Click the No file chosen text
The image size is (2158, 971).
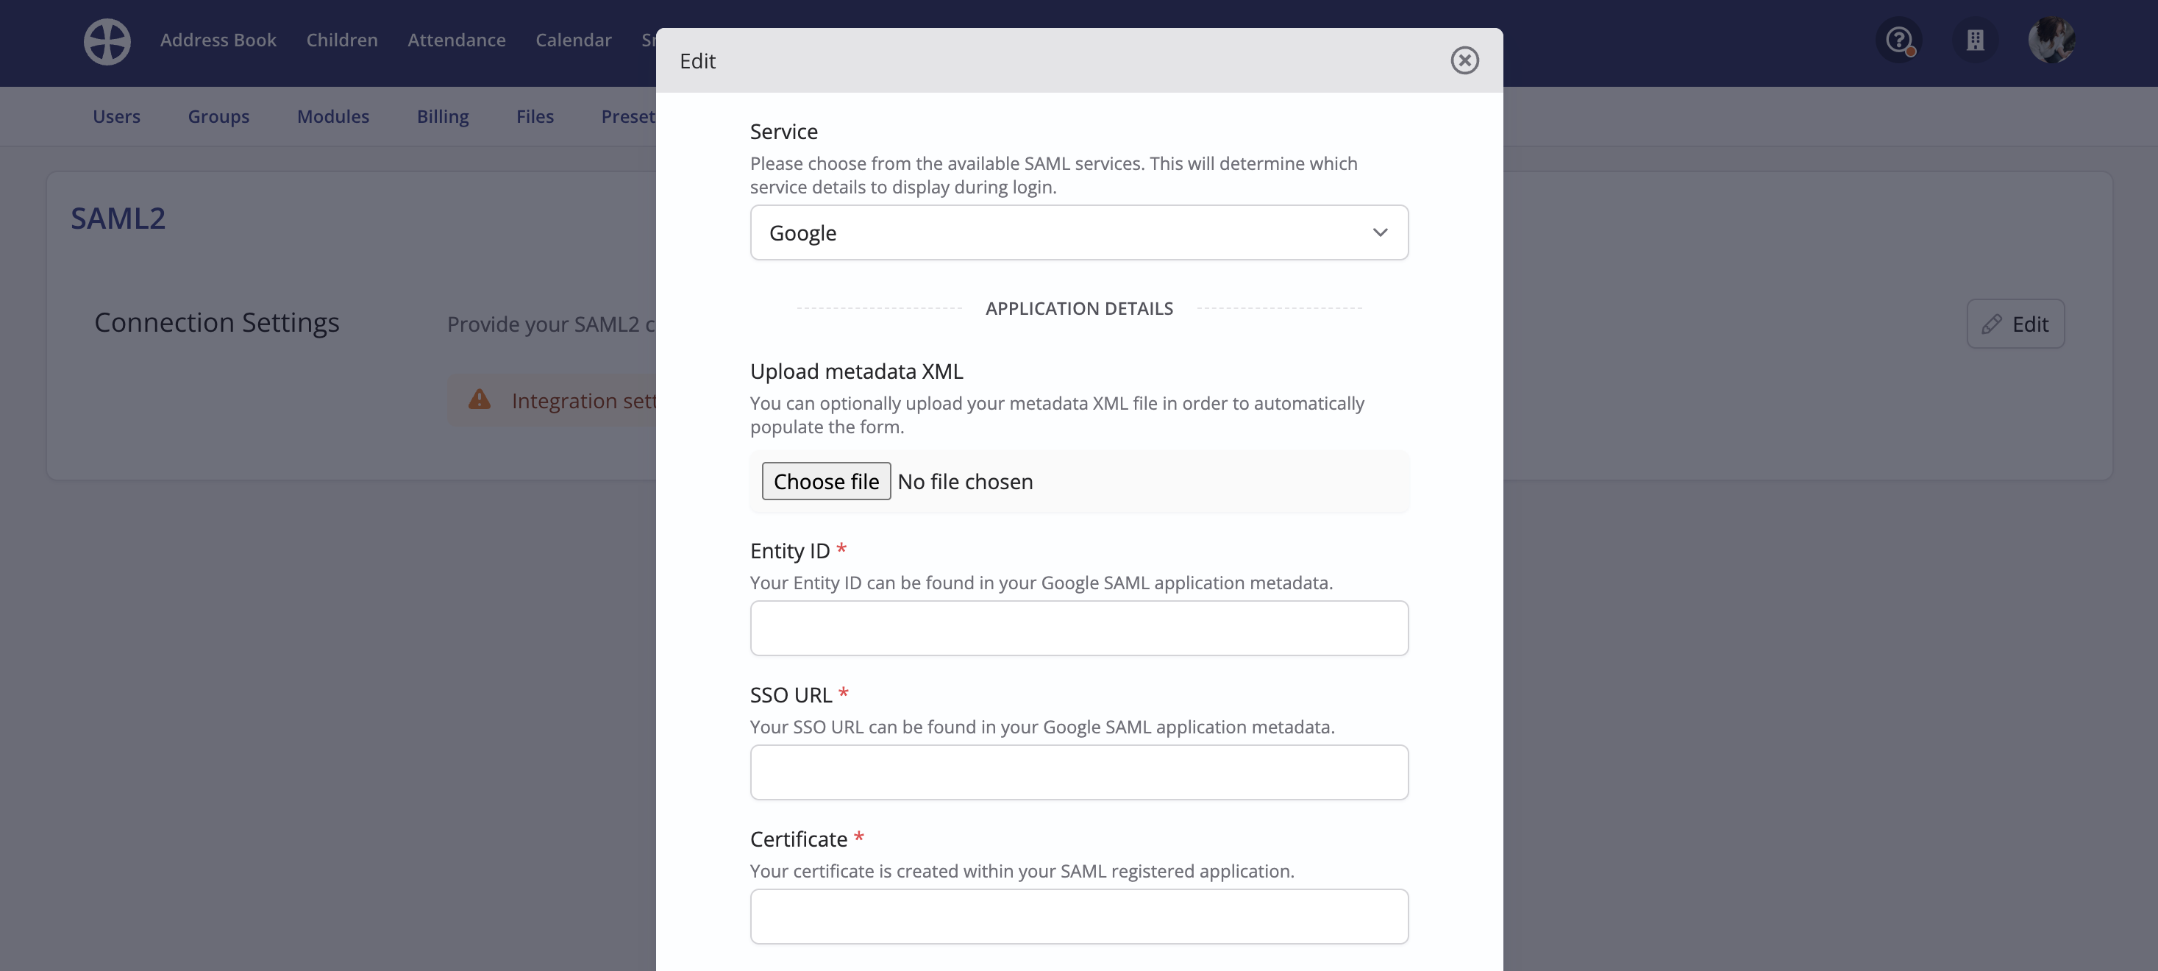965,482
